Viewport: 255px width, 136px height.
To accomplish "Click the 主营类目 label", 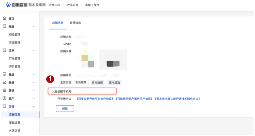I will point(66,82).
